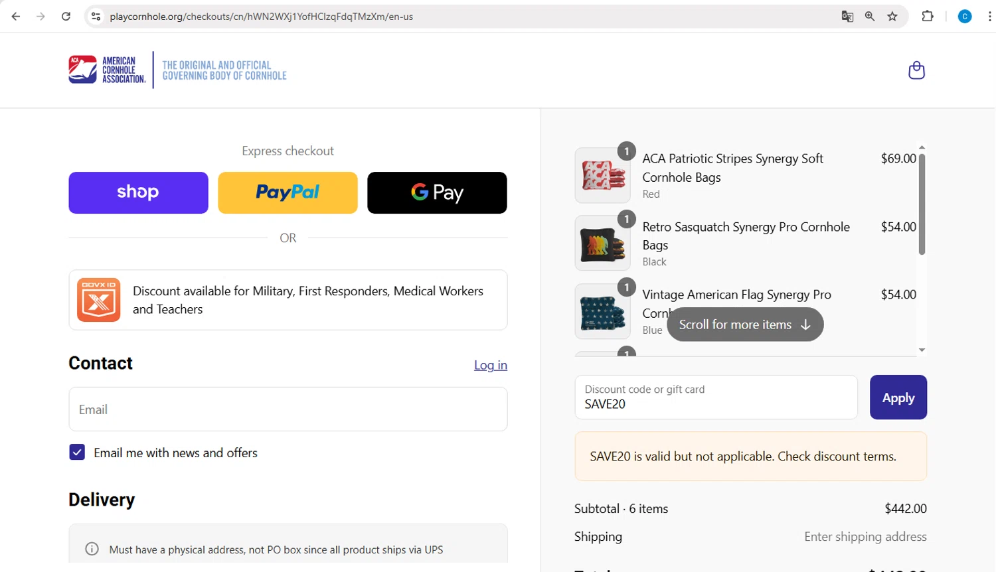The width and height of the screenshot is (996, 572).
Task: Click the order list scroll down arrow
Action: coord(922,350)
